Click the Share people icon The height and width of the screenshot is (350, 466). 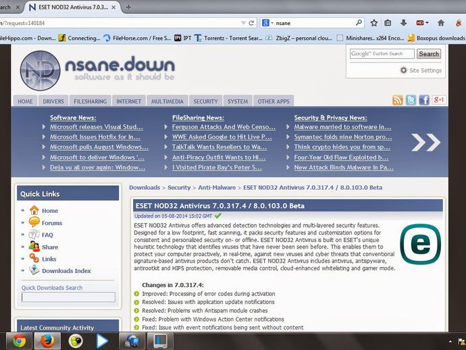click(x=34, y=247)
